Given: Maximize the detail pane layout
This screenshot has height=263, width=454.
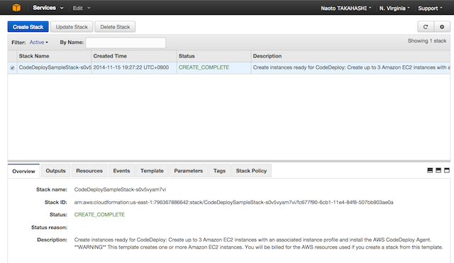Looking at the screenshot, I should click(447, 170).
